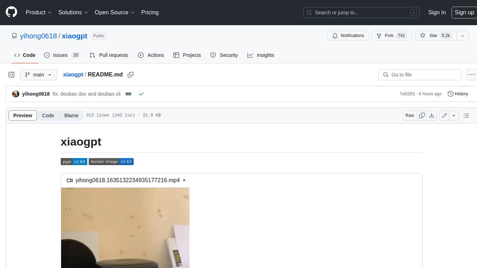The image size is (477, 268).
Task: Toggle the file tree side panel
Action: point(12,75)
